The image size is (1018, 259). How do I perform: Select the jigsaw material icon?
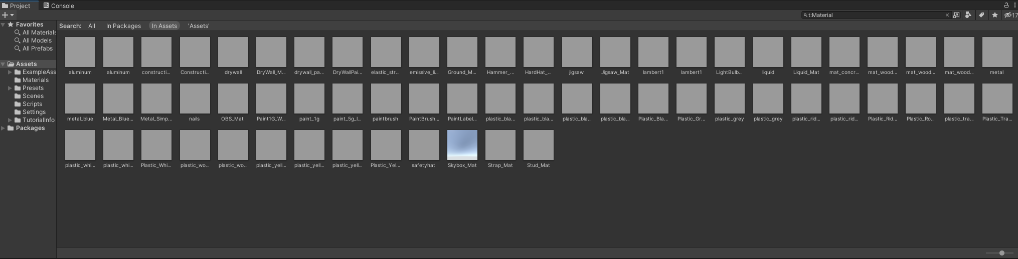coord(577,52)
